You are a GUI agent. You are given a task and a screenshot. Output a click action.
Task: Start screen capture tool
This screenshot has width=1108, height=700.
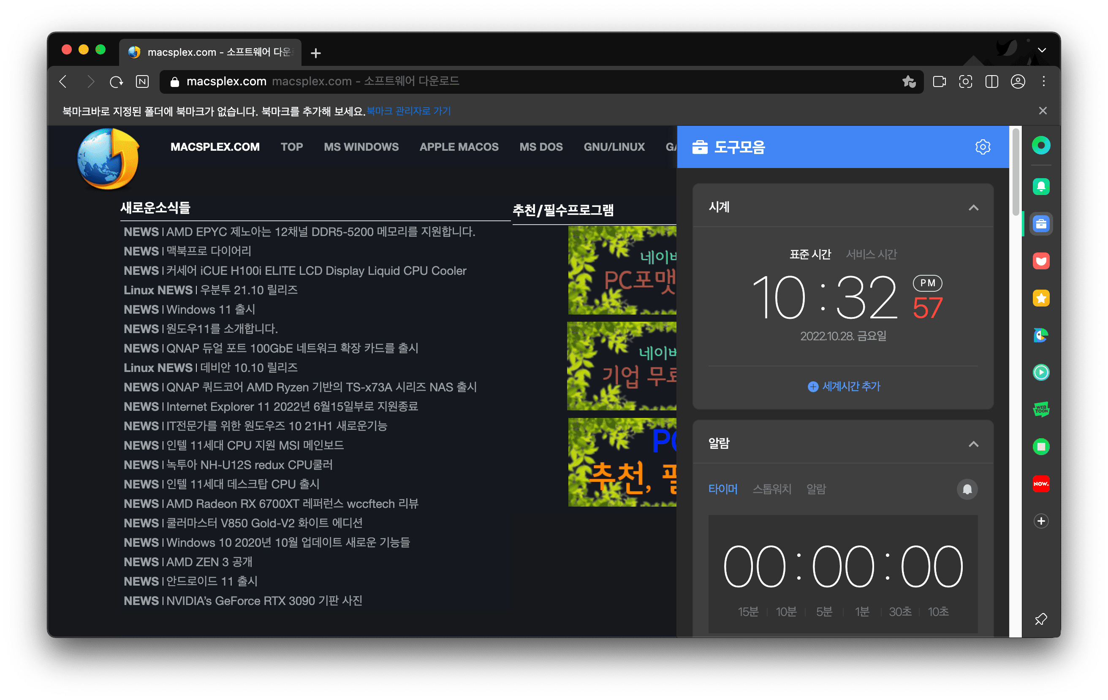pos(965,81)
